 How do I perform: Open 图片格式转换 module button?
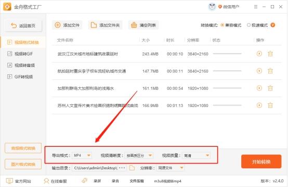[x=23, y=164]
